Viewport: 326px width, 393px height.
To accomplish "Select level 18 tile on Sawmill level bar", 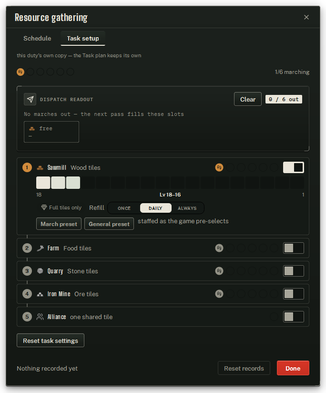I will [x=43, y=183].
